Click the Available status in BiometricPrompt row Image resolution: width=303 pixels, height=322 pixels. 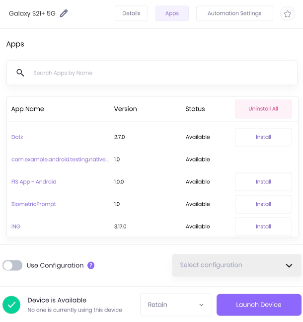tap(198, 204)
